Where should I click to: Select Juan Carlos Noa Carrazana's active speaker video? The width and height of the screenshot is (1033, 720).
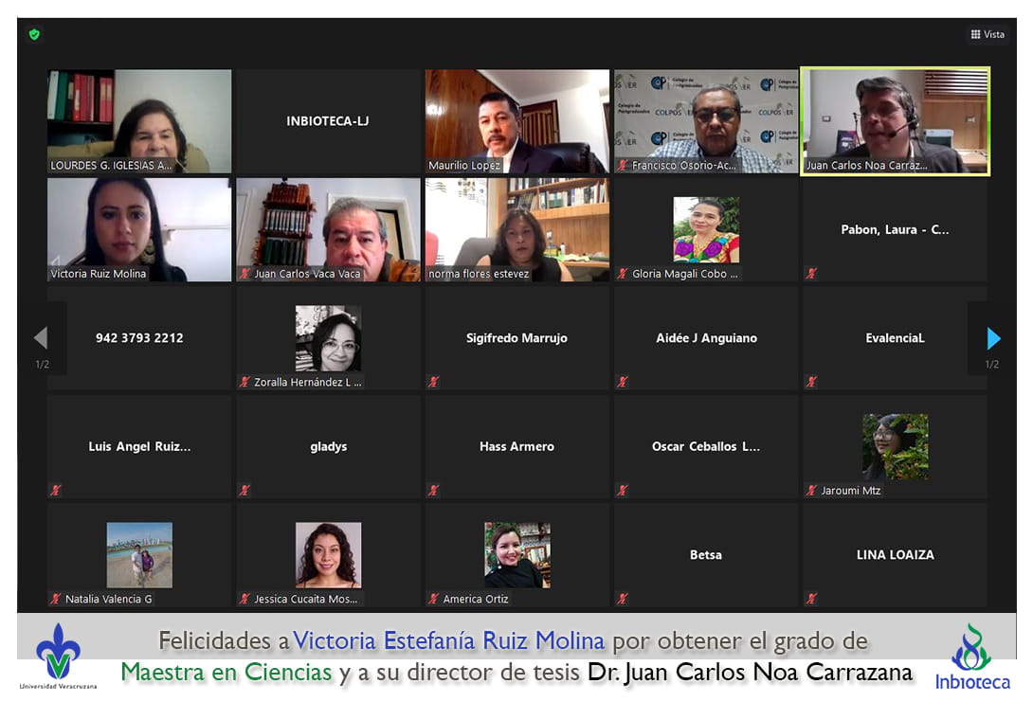coord(895,120)
